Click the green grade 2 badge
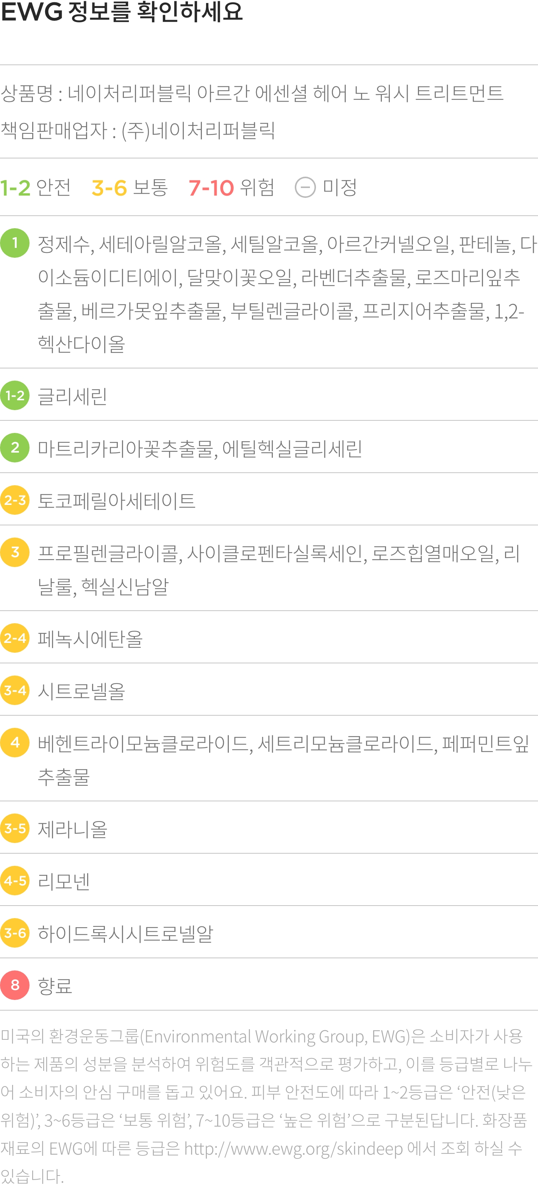Image resolution: width=538 pixels, height=1188 pixels. [15, 447]
